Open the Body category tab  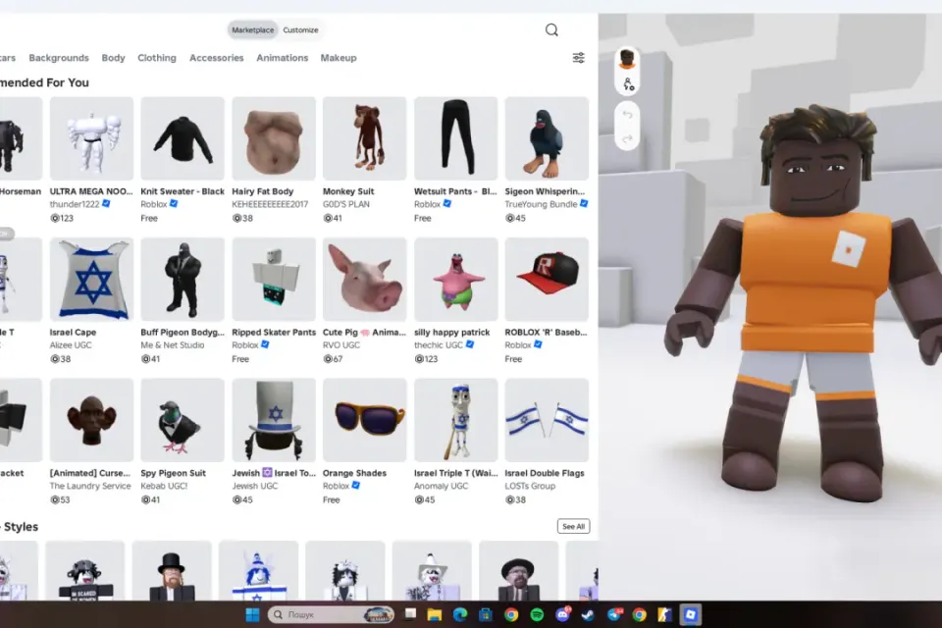[x=114, y=58]
